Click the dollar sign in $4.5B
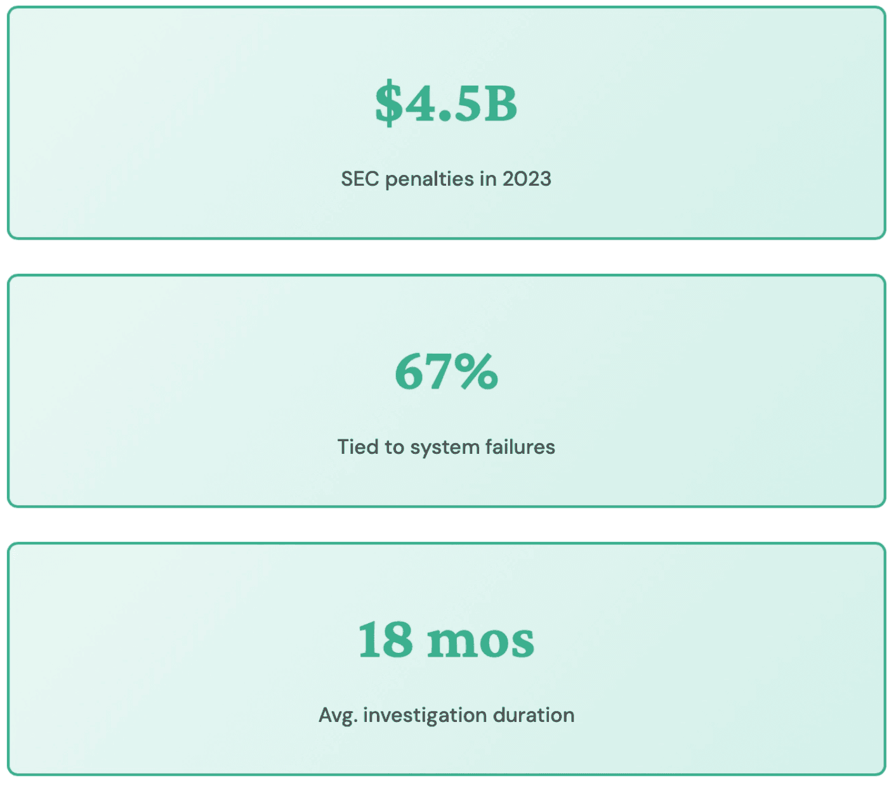Image resolution: width=896 pixels, height=786 pixels. point(388,104)
